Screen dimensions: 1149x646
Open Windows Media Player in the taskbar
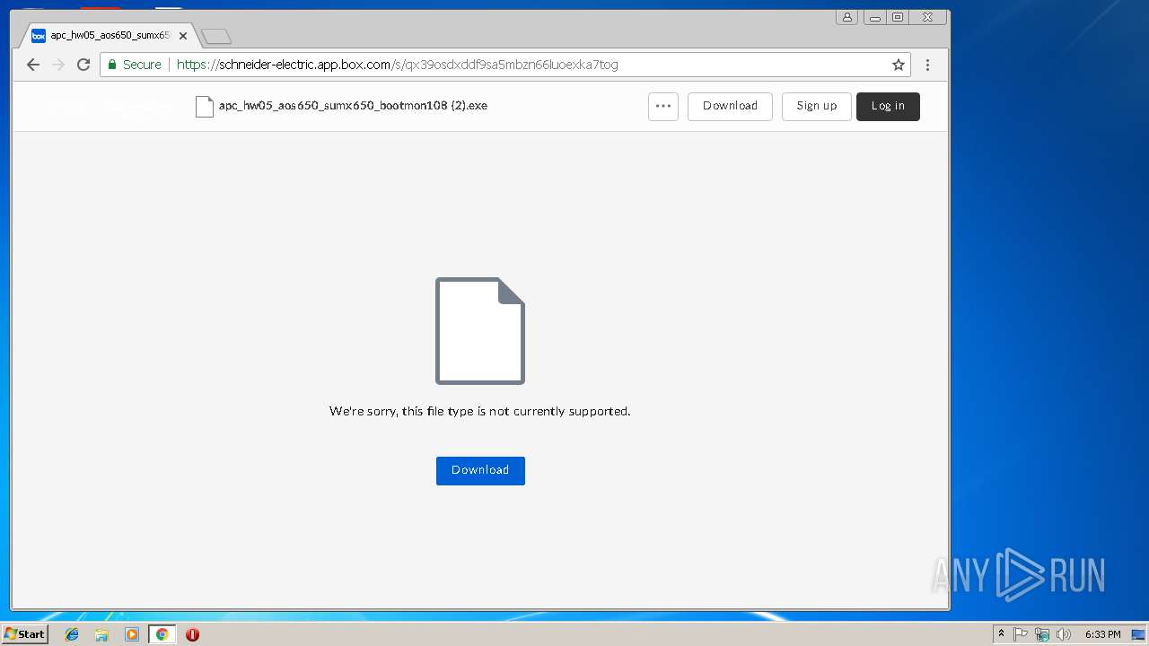132,634
